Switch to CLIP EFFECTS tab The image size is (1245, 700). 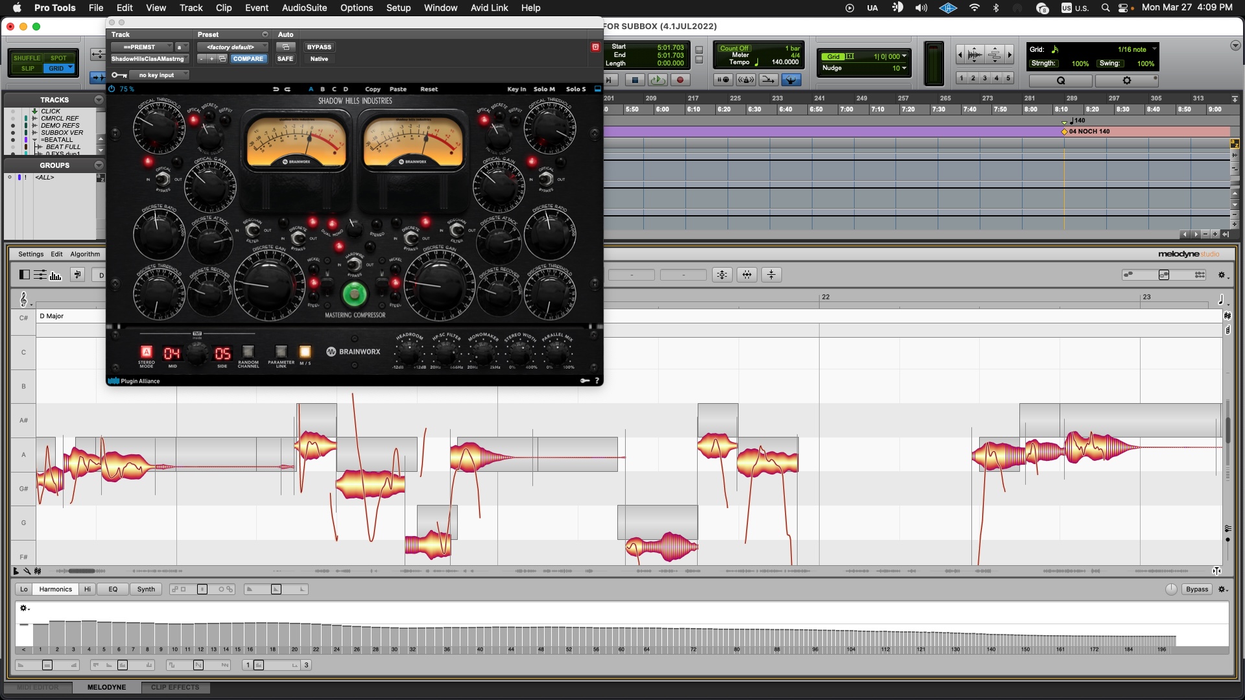[x=175, y=687]
